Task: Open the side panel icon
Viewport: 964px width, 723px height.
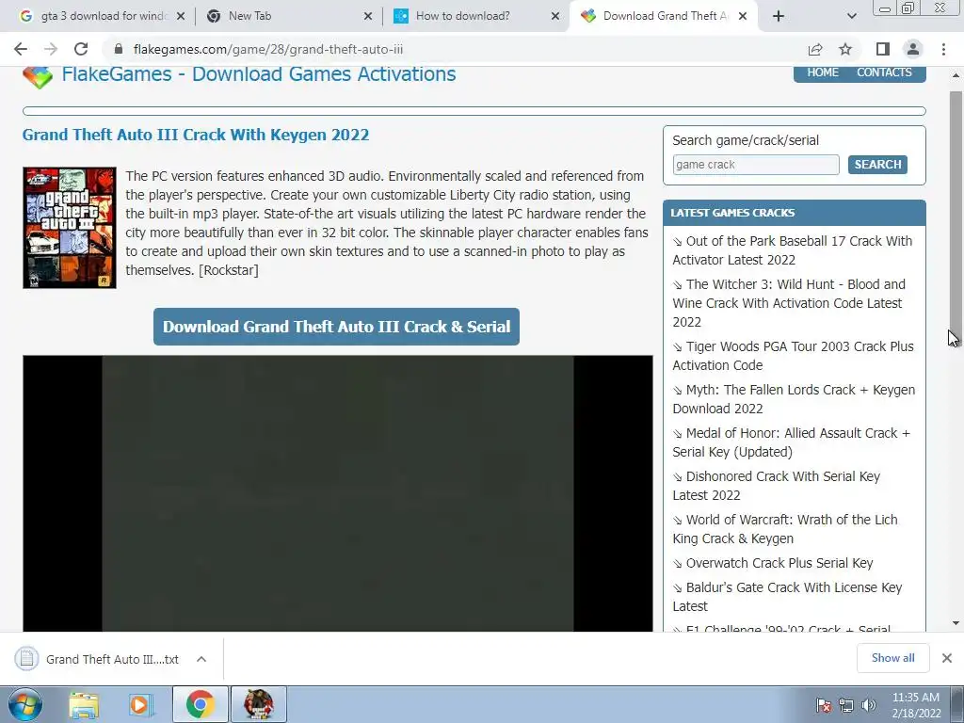Action: pos(883,49)
